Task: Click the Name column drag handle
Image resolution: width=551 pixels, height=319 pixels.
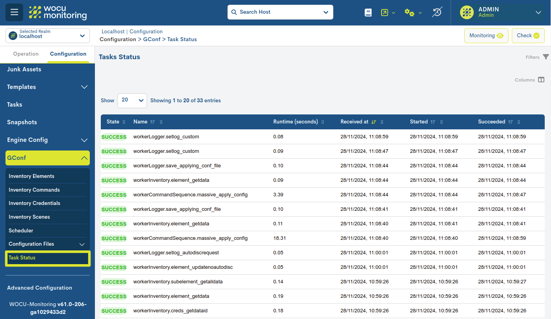Action: tap(161, 122)
